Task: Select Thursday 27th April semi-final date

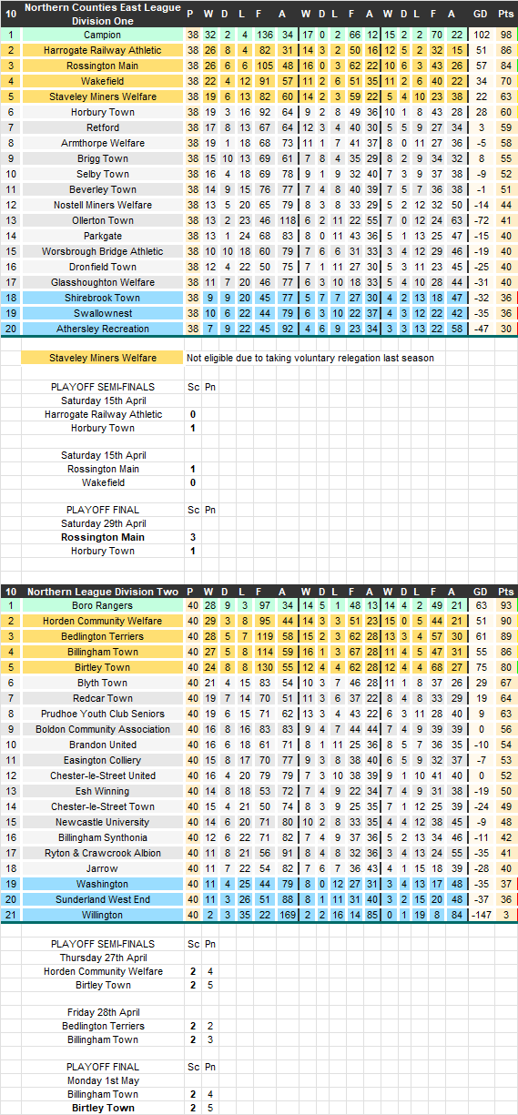Action: pos(102,958)
